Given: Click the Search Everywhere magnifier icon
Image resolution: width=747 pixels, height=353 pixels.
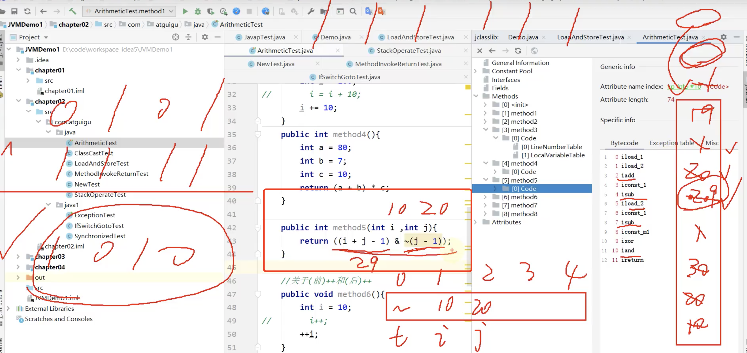Looking at the screenshot, I should point(353,11).
